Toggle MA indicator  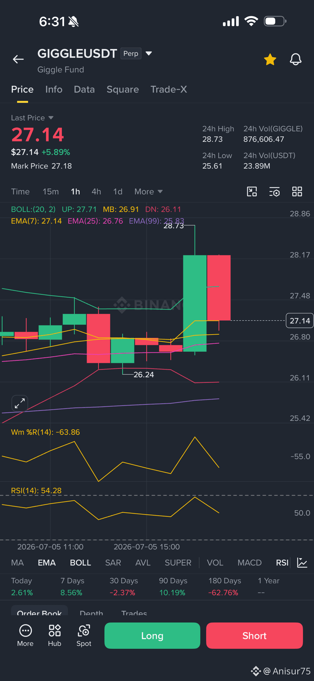click(17, 563)
